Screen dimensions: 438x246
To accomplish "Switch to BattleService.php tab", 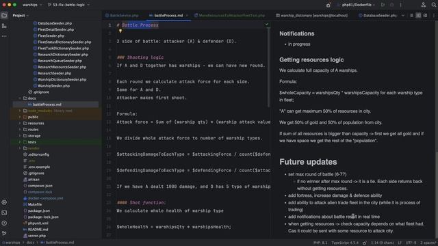I will tap(122, 15).
